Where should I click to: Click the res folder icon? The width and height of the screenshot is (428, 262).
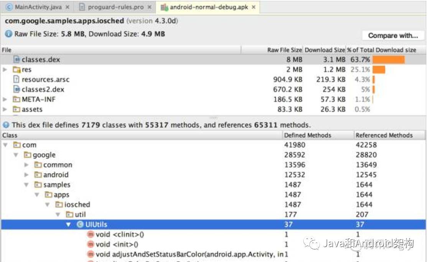point(16,69)
